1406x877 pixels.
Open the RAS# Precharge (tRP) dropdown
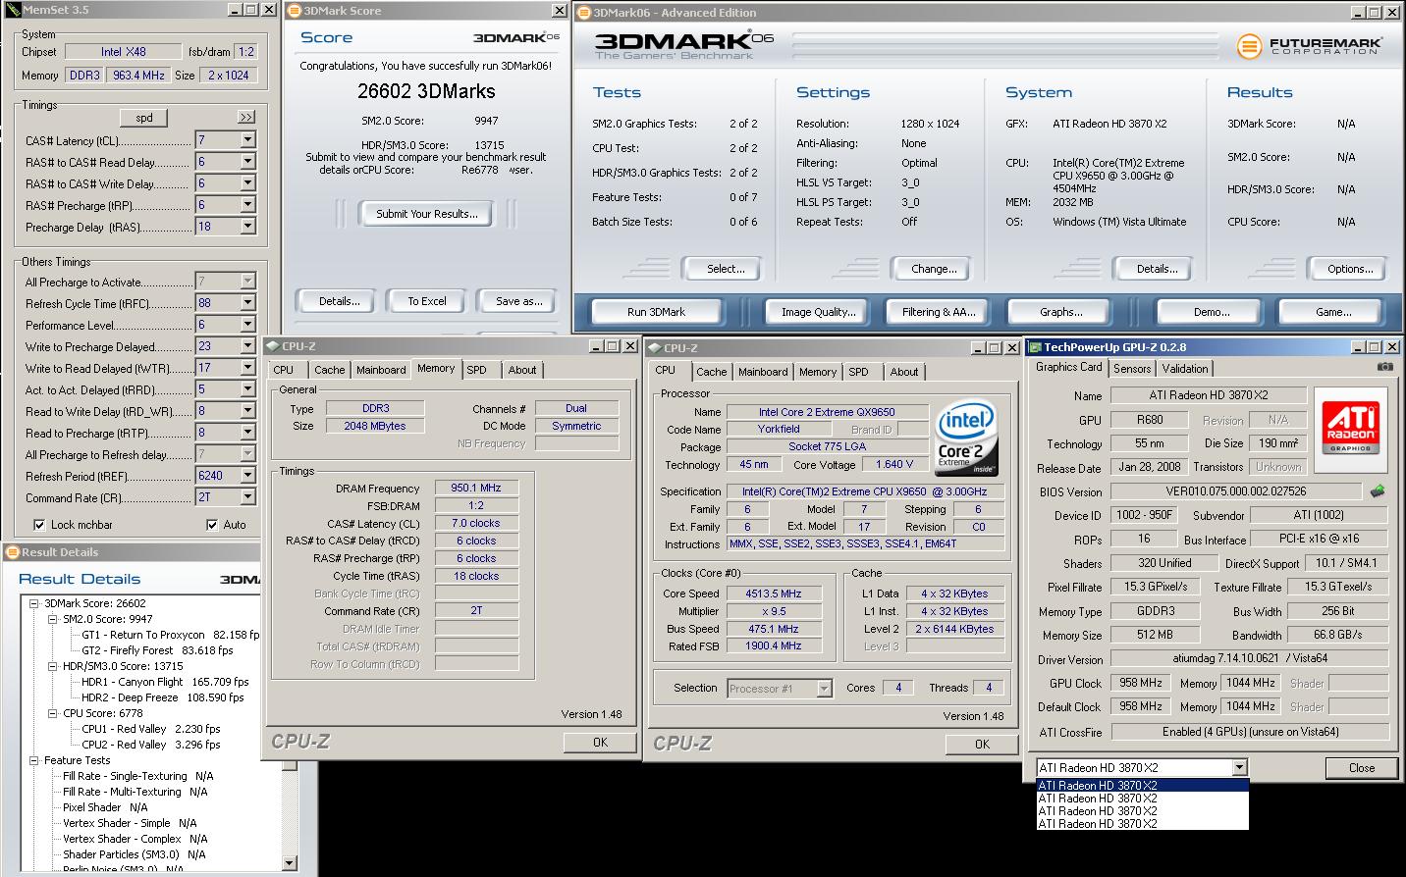[247, 205]
